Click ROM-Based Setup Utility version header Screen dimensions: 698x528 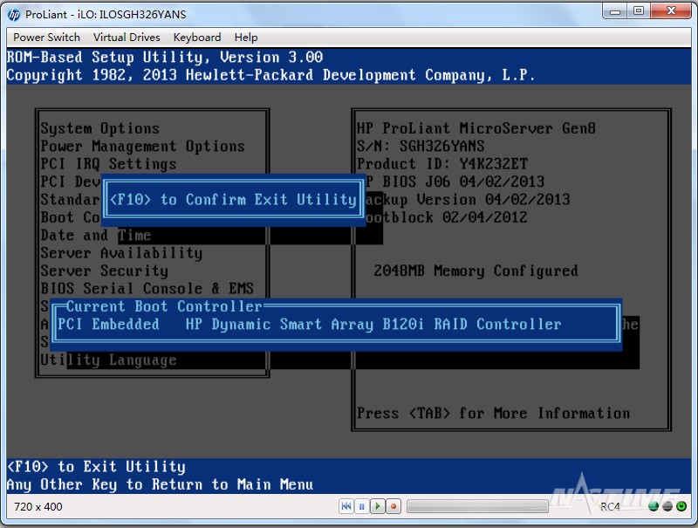coord(165,57)
